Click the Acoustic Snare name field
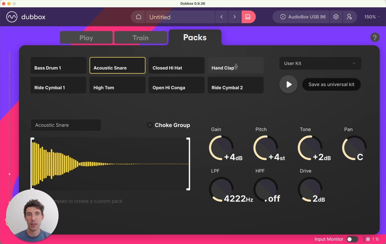 [x=66, y=125]
